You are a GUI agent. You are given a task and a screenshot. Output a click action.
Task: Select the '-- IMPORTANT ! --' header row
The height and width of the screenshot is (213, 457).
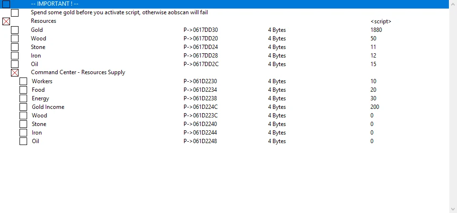224,4
